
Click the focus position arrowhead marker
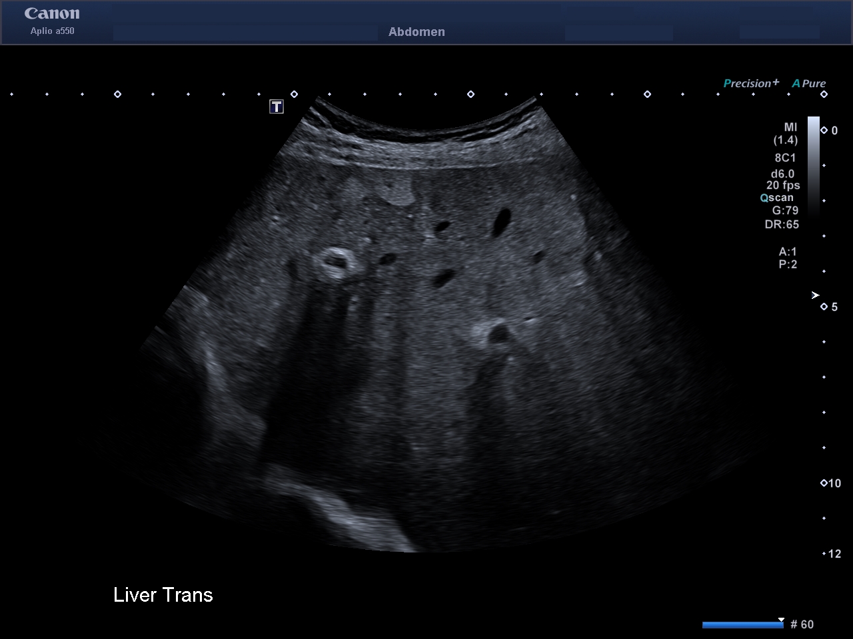tap(815, 295)
